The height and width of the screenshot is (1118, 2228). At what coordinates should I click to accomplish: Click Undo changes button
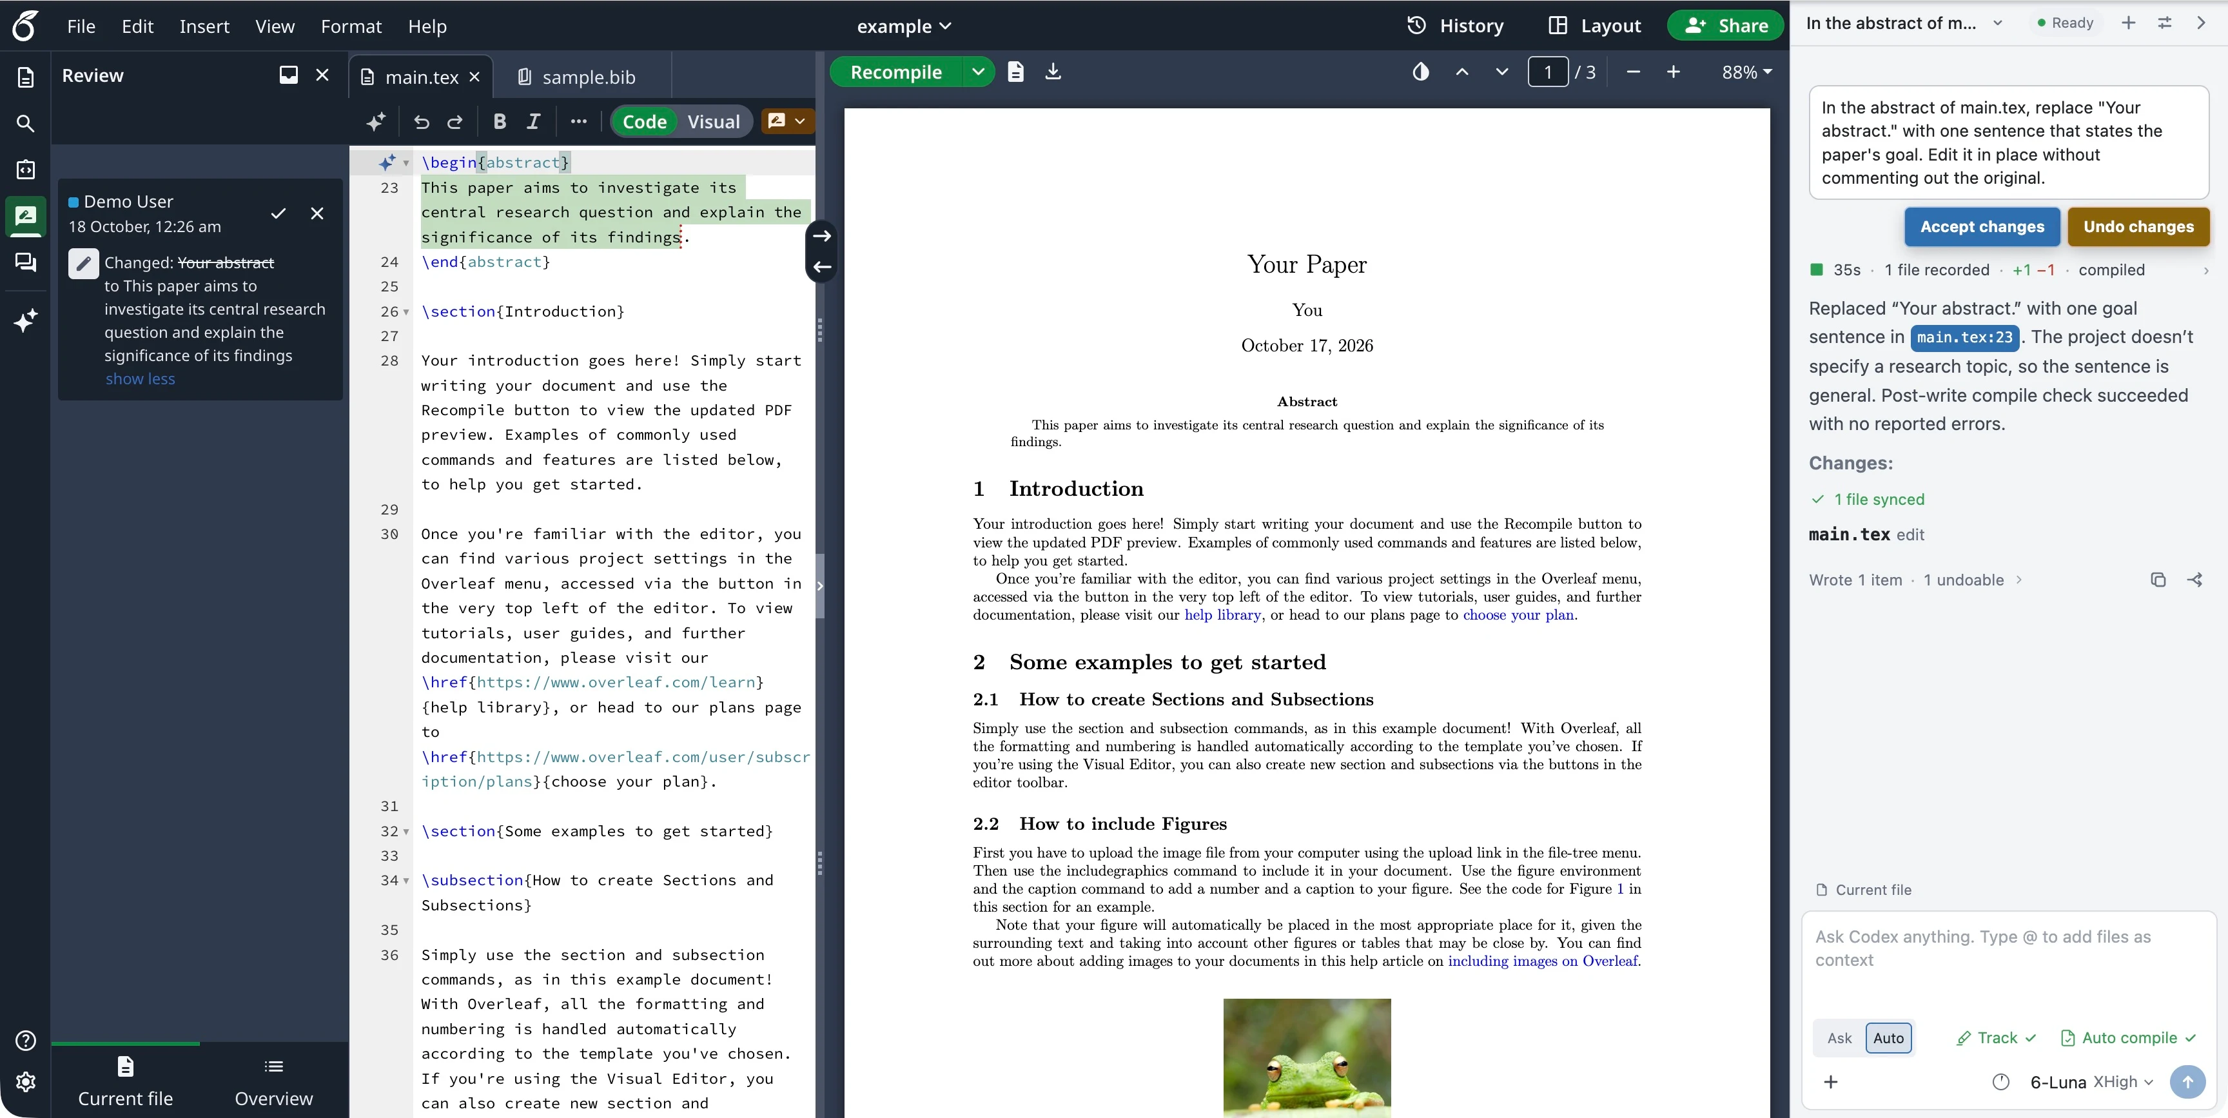(2138, 227)
